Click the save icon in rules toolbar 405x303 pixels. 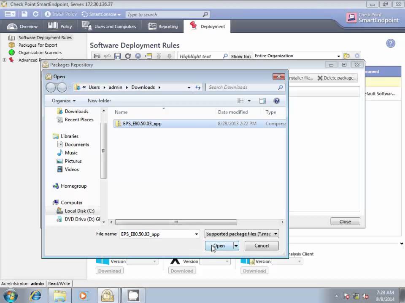(x=118, y=56)
